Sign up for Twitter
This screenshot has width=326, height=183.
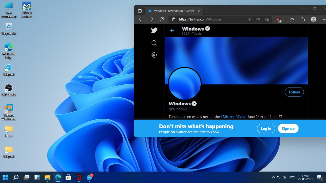click(288, 129)
